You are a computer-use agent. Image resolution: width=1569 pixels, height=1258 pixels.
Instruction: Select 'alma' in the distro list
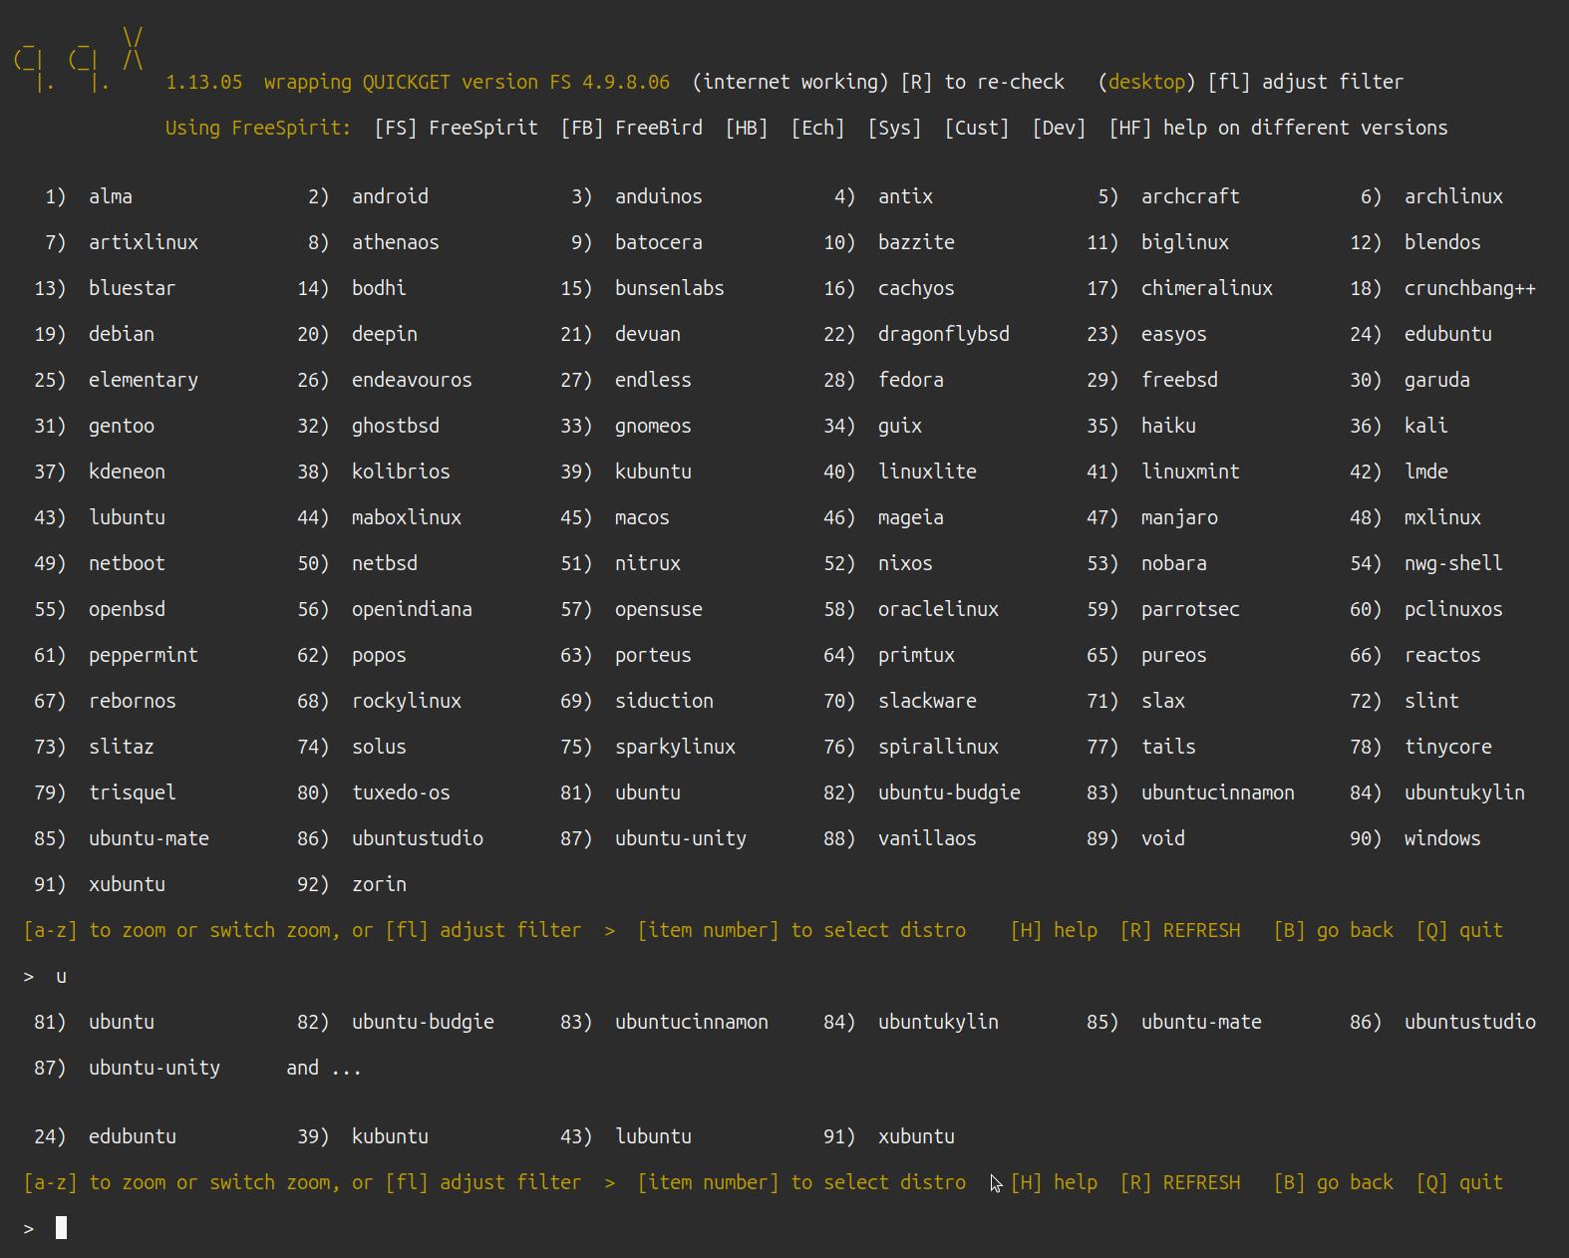tap(110, 196)
